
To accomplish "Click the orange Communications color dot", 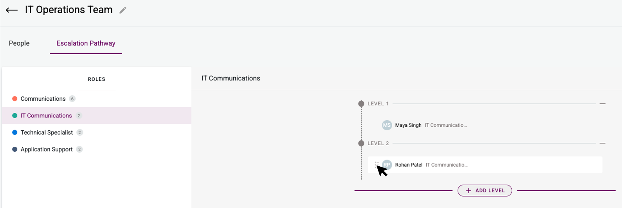I will click(15, 99).
